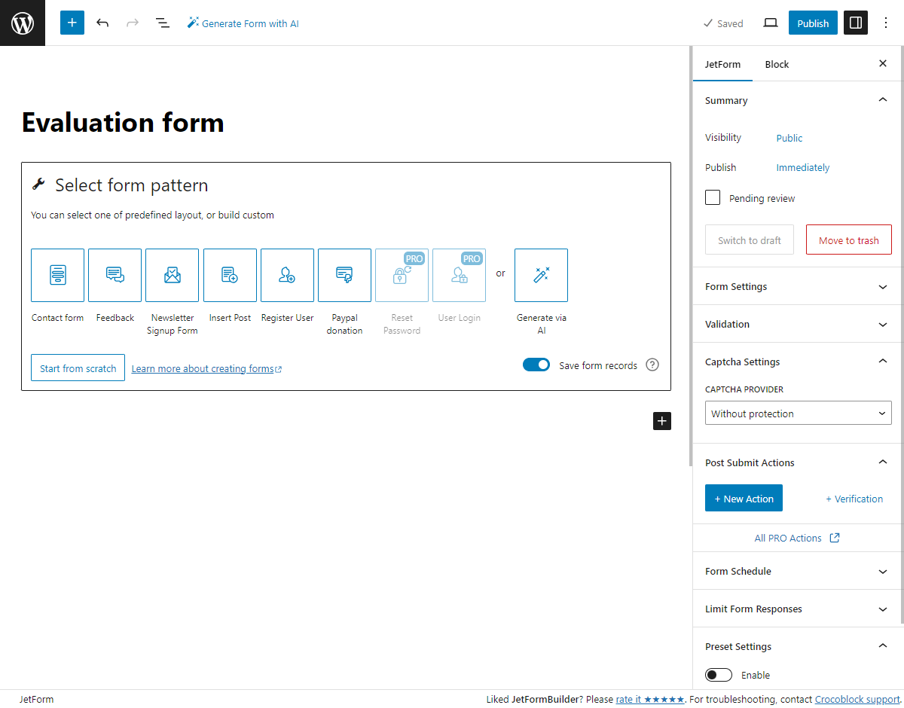Switch to the Block tab
This screenshot has width=904, height=708.
[x=777, y=64]
